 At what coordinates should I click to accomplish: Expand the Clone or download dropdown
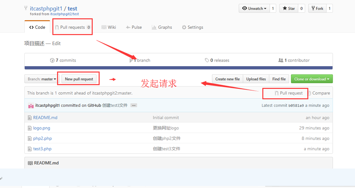pyautogui.click(x=312, y=79)
